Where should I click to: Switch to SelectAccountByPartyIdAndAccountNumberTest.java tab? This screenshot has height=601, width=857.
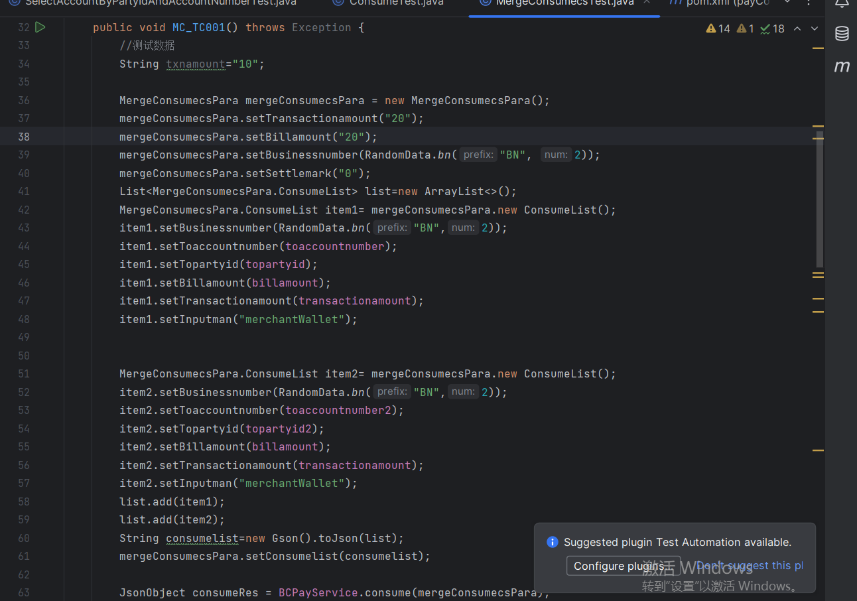pos(153,3)
